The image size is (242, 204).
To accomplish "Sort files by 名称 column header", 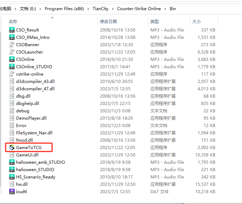I will [x=13, y=21].
